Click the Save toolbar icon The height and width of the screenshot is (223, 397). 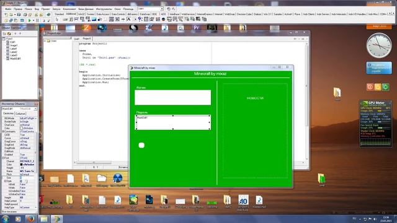(19, 15)
